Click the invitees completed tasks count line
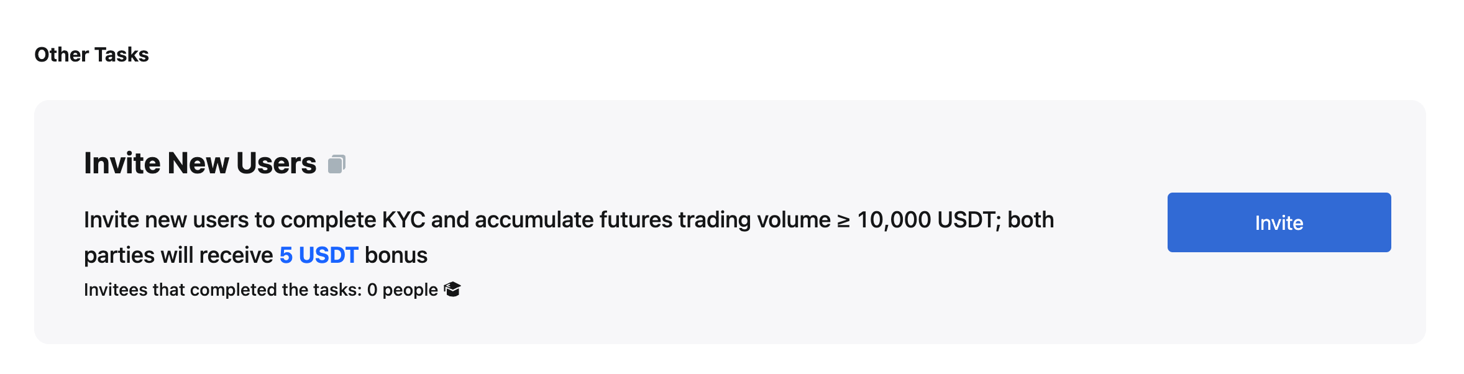The height and width of the screenshot is (374, 1464). pyautogui.click(x=272, y=290)
